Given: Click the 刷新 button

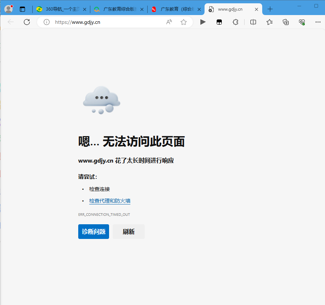Looking at the screenshot, I should click(x=129, y=232).
